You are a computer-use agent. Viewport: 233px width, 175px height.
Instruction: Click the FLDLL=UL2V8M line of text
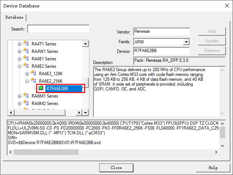pyautogui.click(x=113, y=128)
